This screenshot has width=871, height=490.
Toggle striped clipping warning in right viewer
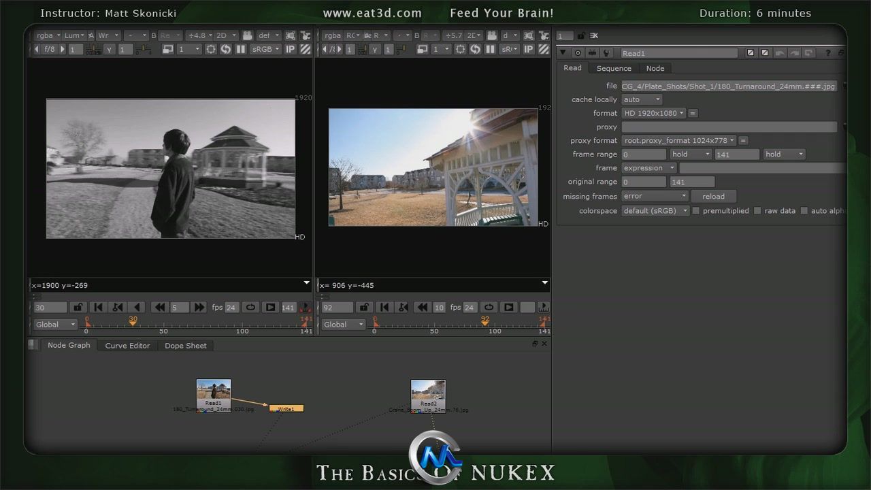543,49
